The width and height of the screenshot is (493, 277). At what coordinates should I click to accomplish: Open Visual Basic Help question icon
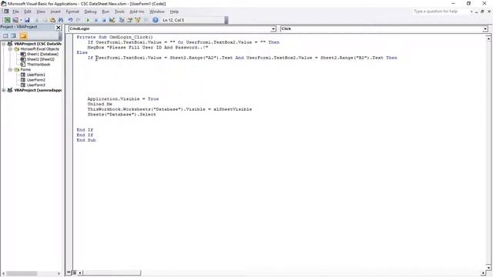[156, 20]
